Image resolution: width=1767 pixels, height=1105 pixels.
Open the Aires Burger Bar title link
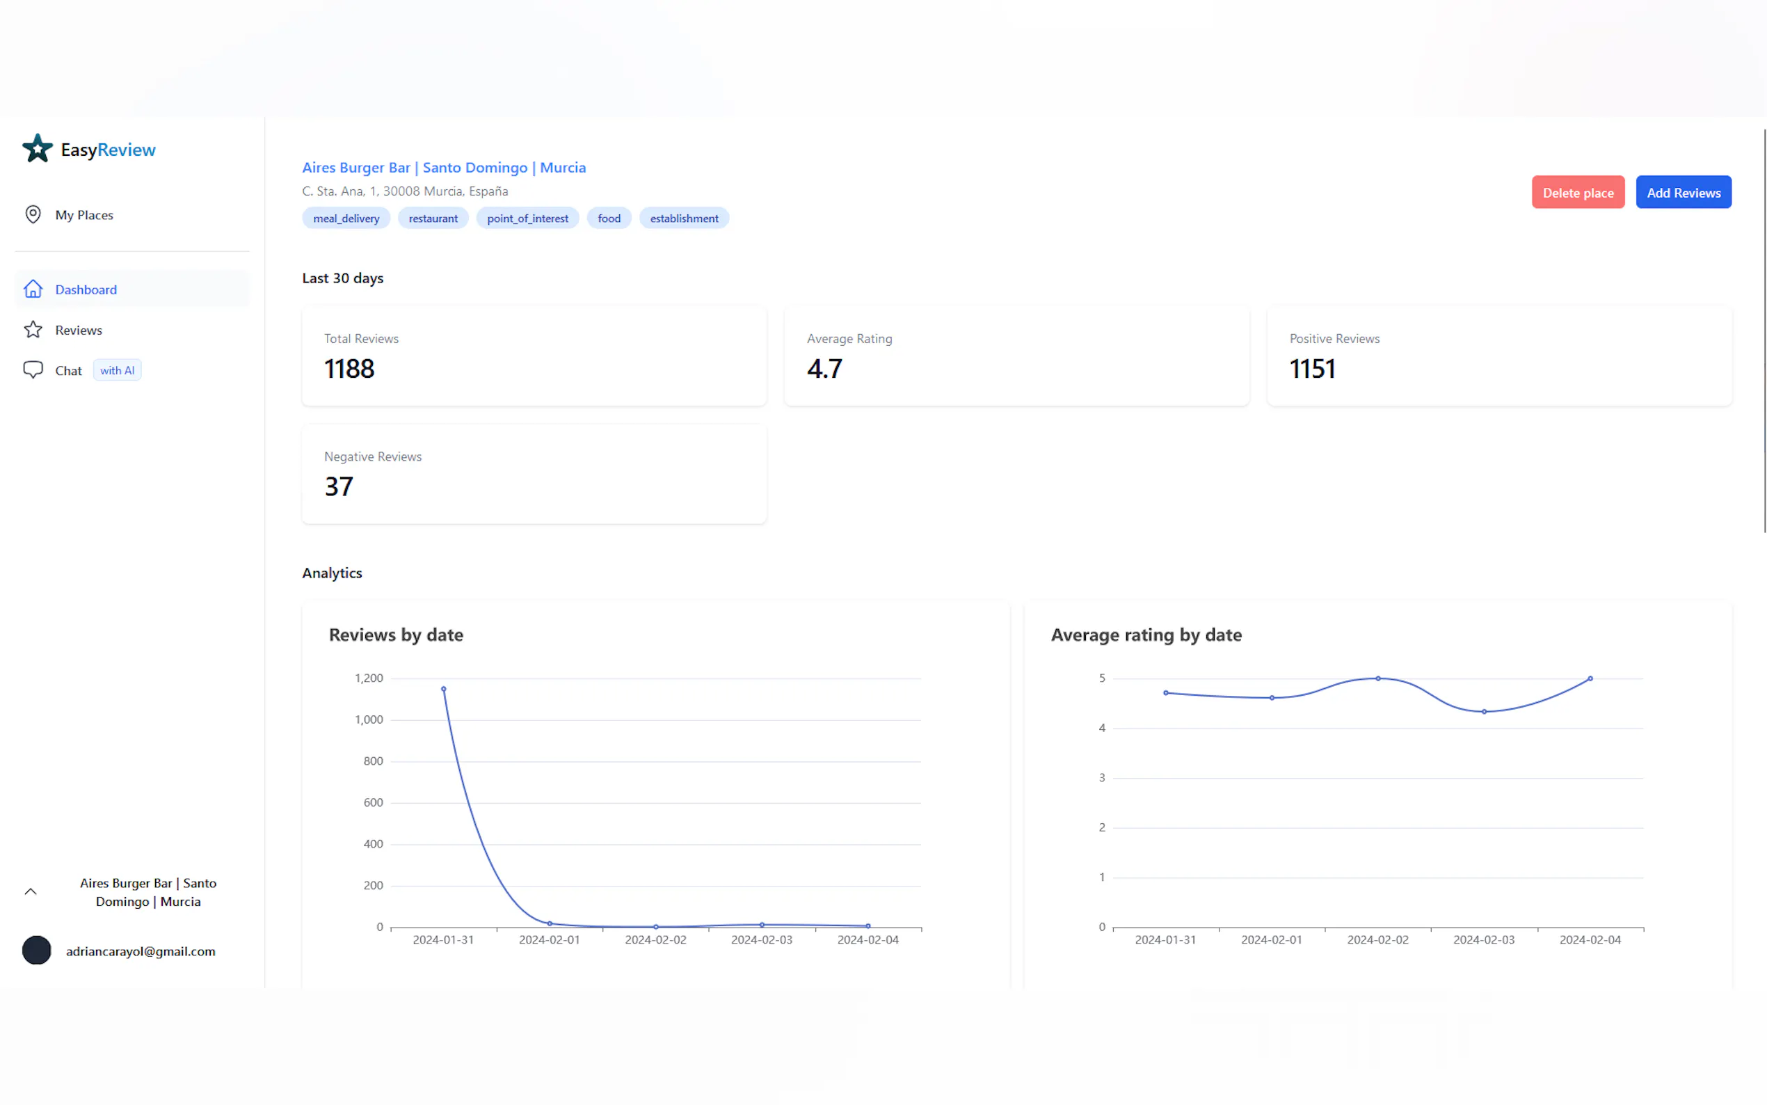pos(443,168)
